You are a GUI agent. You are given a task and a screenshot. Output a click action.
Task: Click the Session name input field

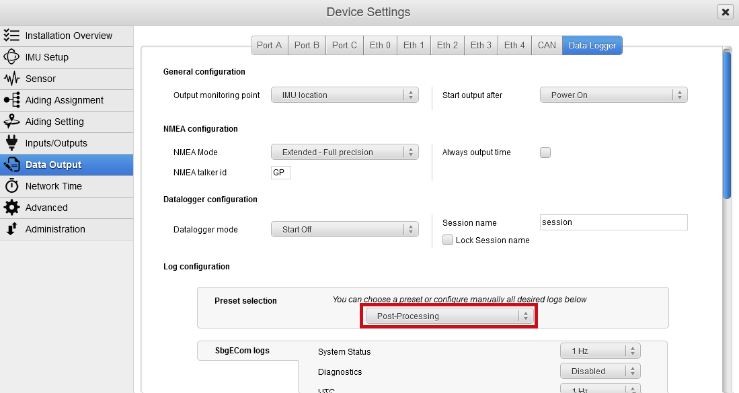pyautogui.click(x=613, y=222)
